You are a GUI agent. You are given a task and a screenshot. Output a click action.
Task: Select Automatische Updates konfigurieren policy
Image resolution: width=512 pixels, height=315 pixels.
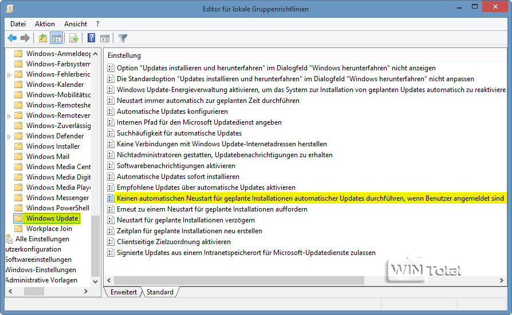(x=172, y=111)
